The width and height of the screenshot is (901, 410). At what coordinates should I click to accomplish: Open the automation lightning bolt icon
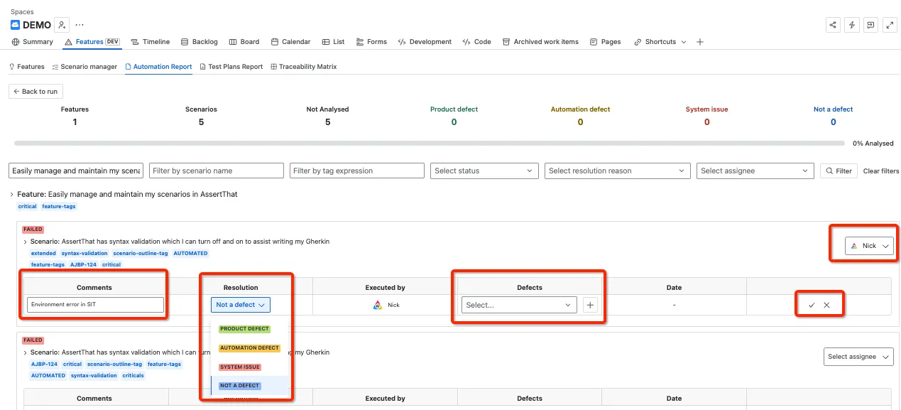coord(853,25)
